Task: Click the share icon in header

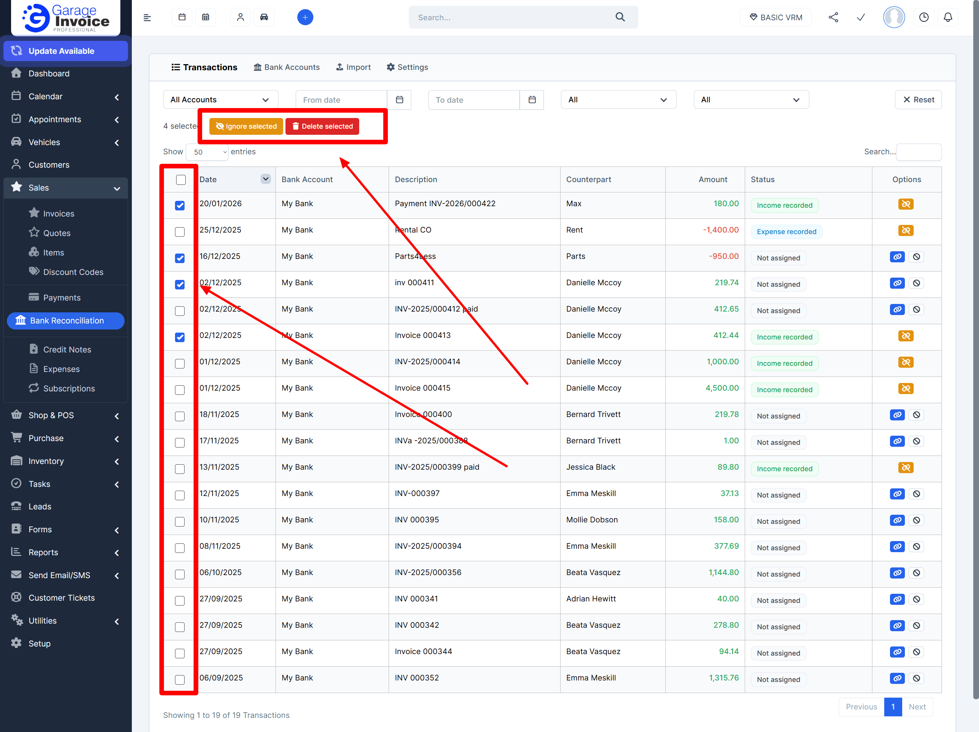Action: 833,17
